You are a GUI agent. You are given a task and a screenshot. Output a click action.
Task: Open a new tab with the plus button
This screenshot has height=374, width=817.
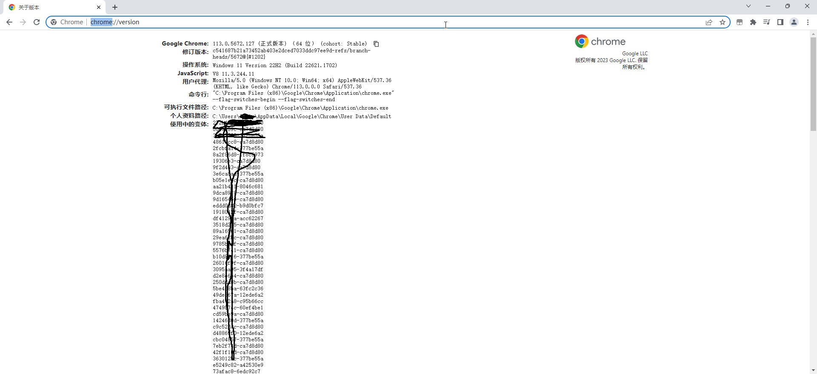pyautogui.click(x=115, y=7)
